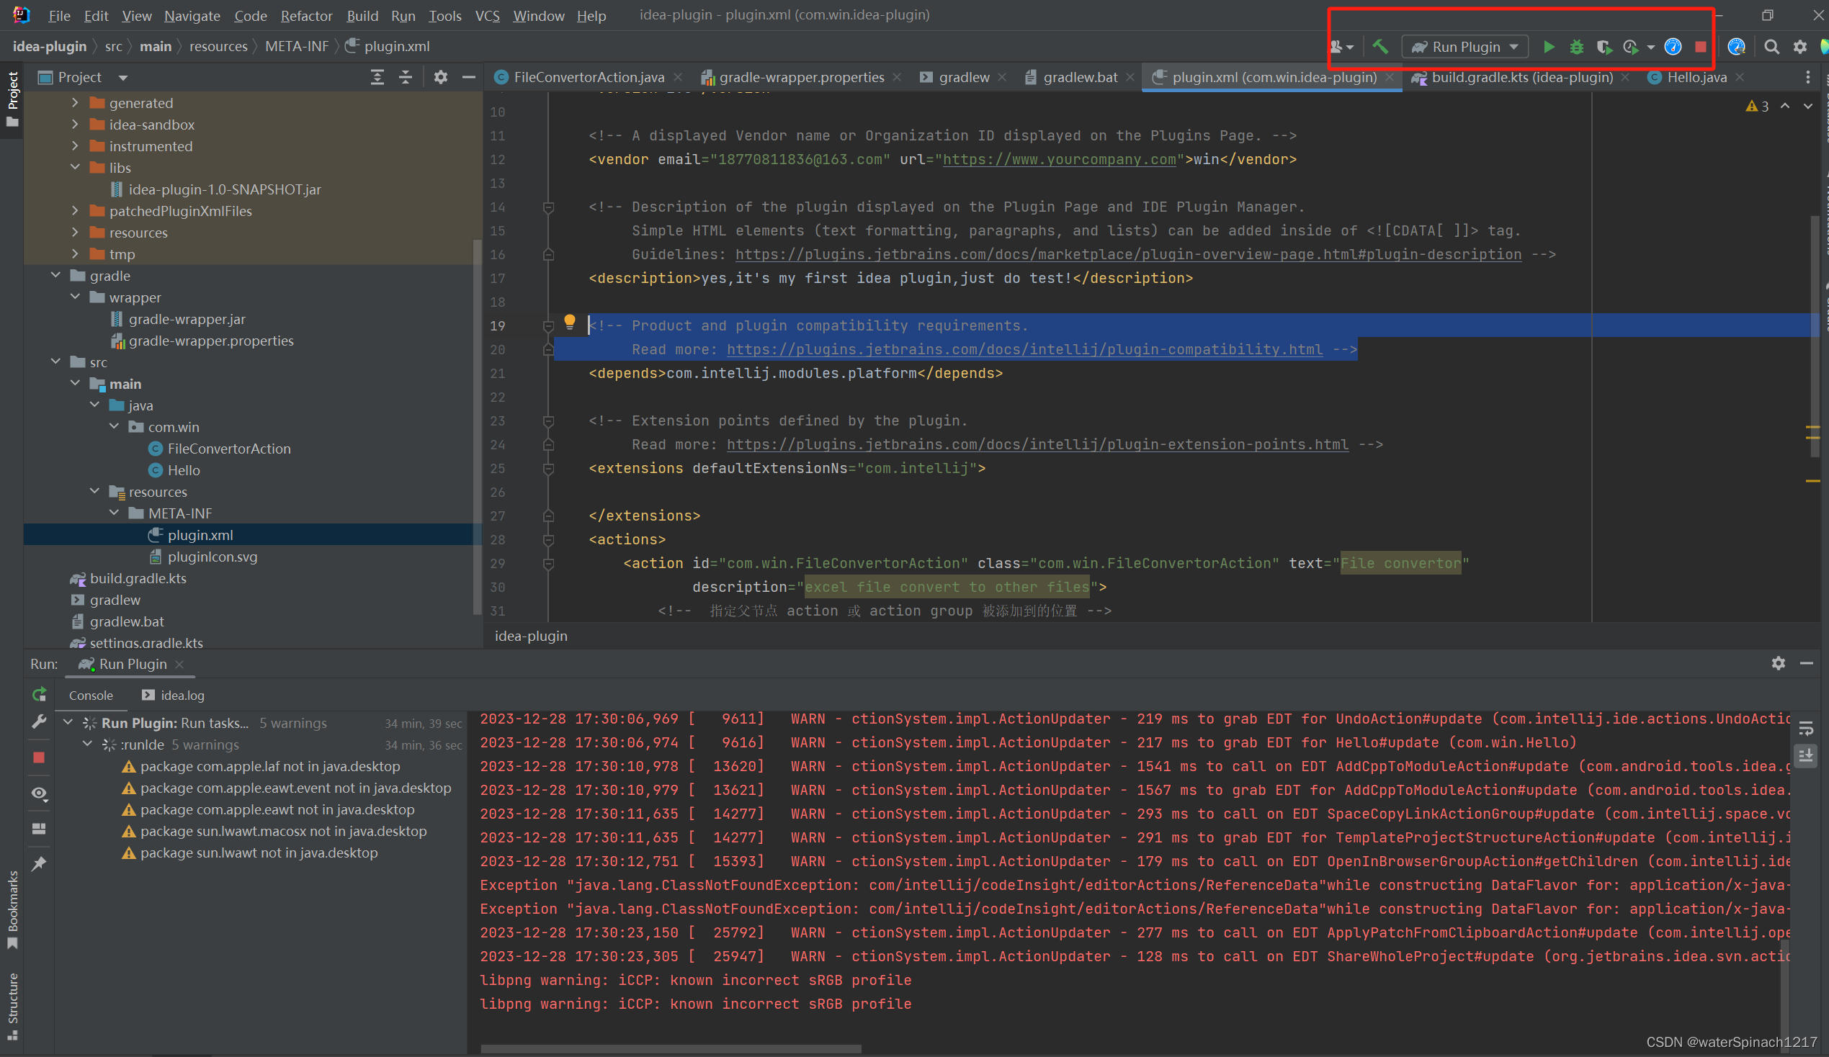Click the Rerun icon in Run panel
This screenshot has height=1057, width=1829.
(39, 694)
